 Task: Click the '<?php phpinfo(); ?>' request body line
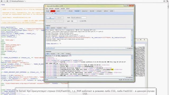pyautogui.click(x=53, y=44)
